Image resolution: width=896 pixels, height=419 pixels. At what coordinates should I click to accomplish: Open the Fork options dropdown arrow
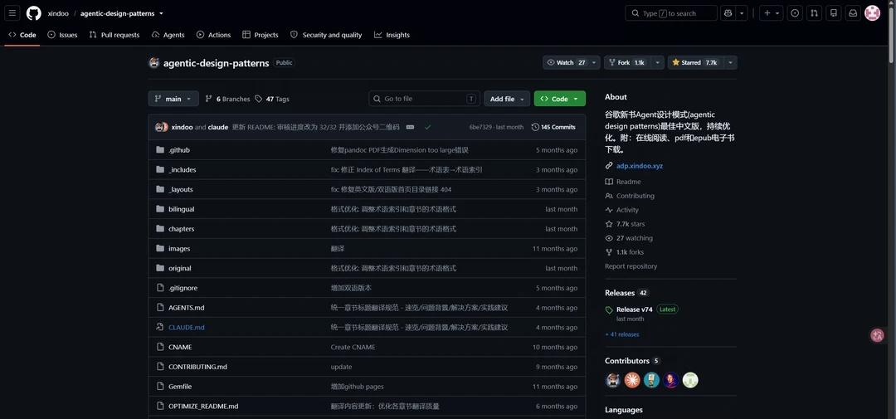tap(657, 63)
